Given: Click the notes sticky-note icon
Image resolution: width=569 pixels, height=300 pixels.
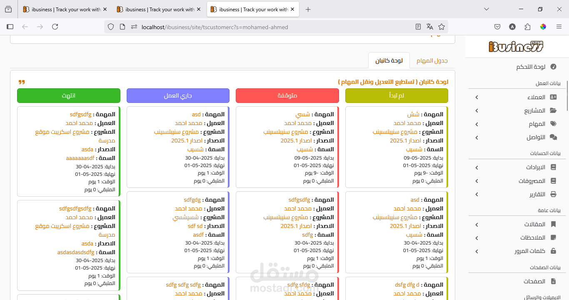Looking at the screenshot, I should pos(553,237).
